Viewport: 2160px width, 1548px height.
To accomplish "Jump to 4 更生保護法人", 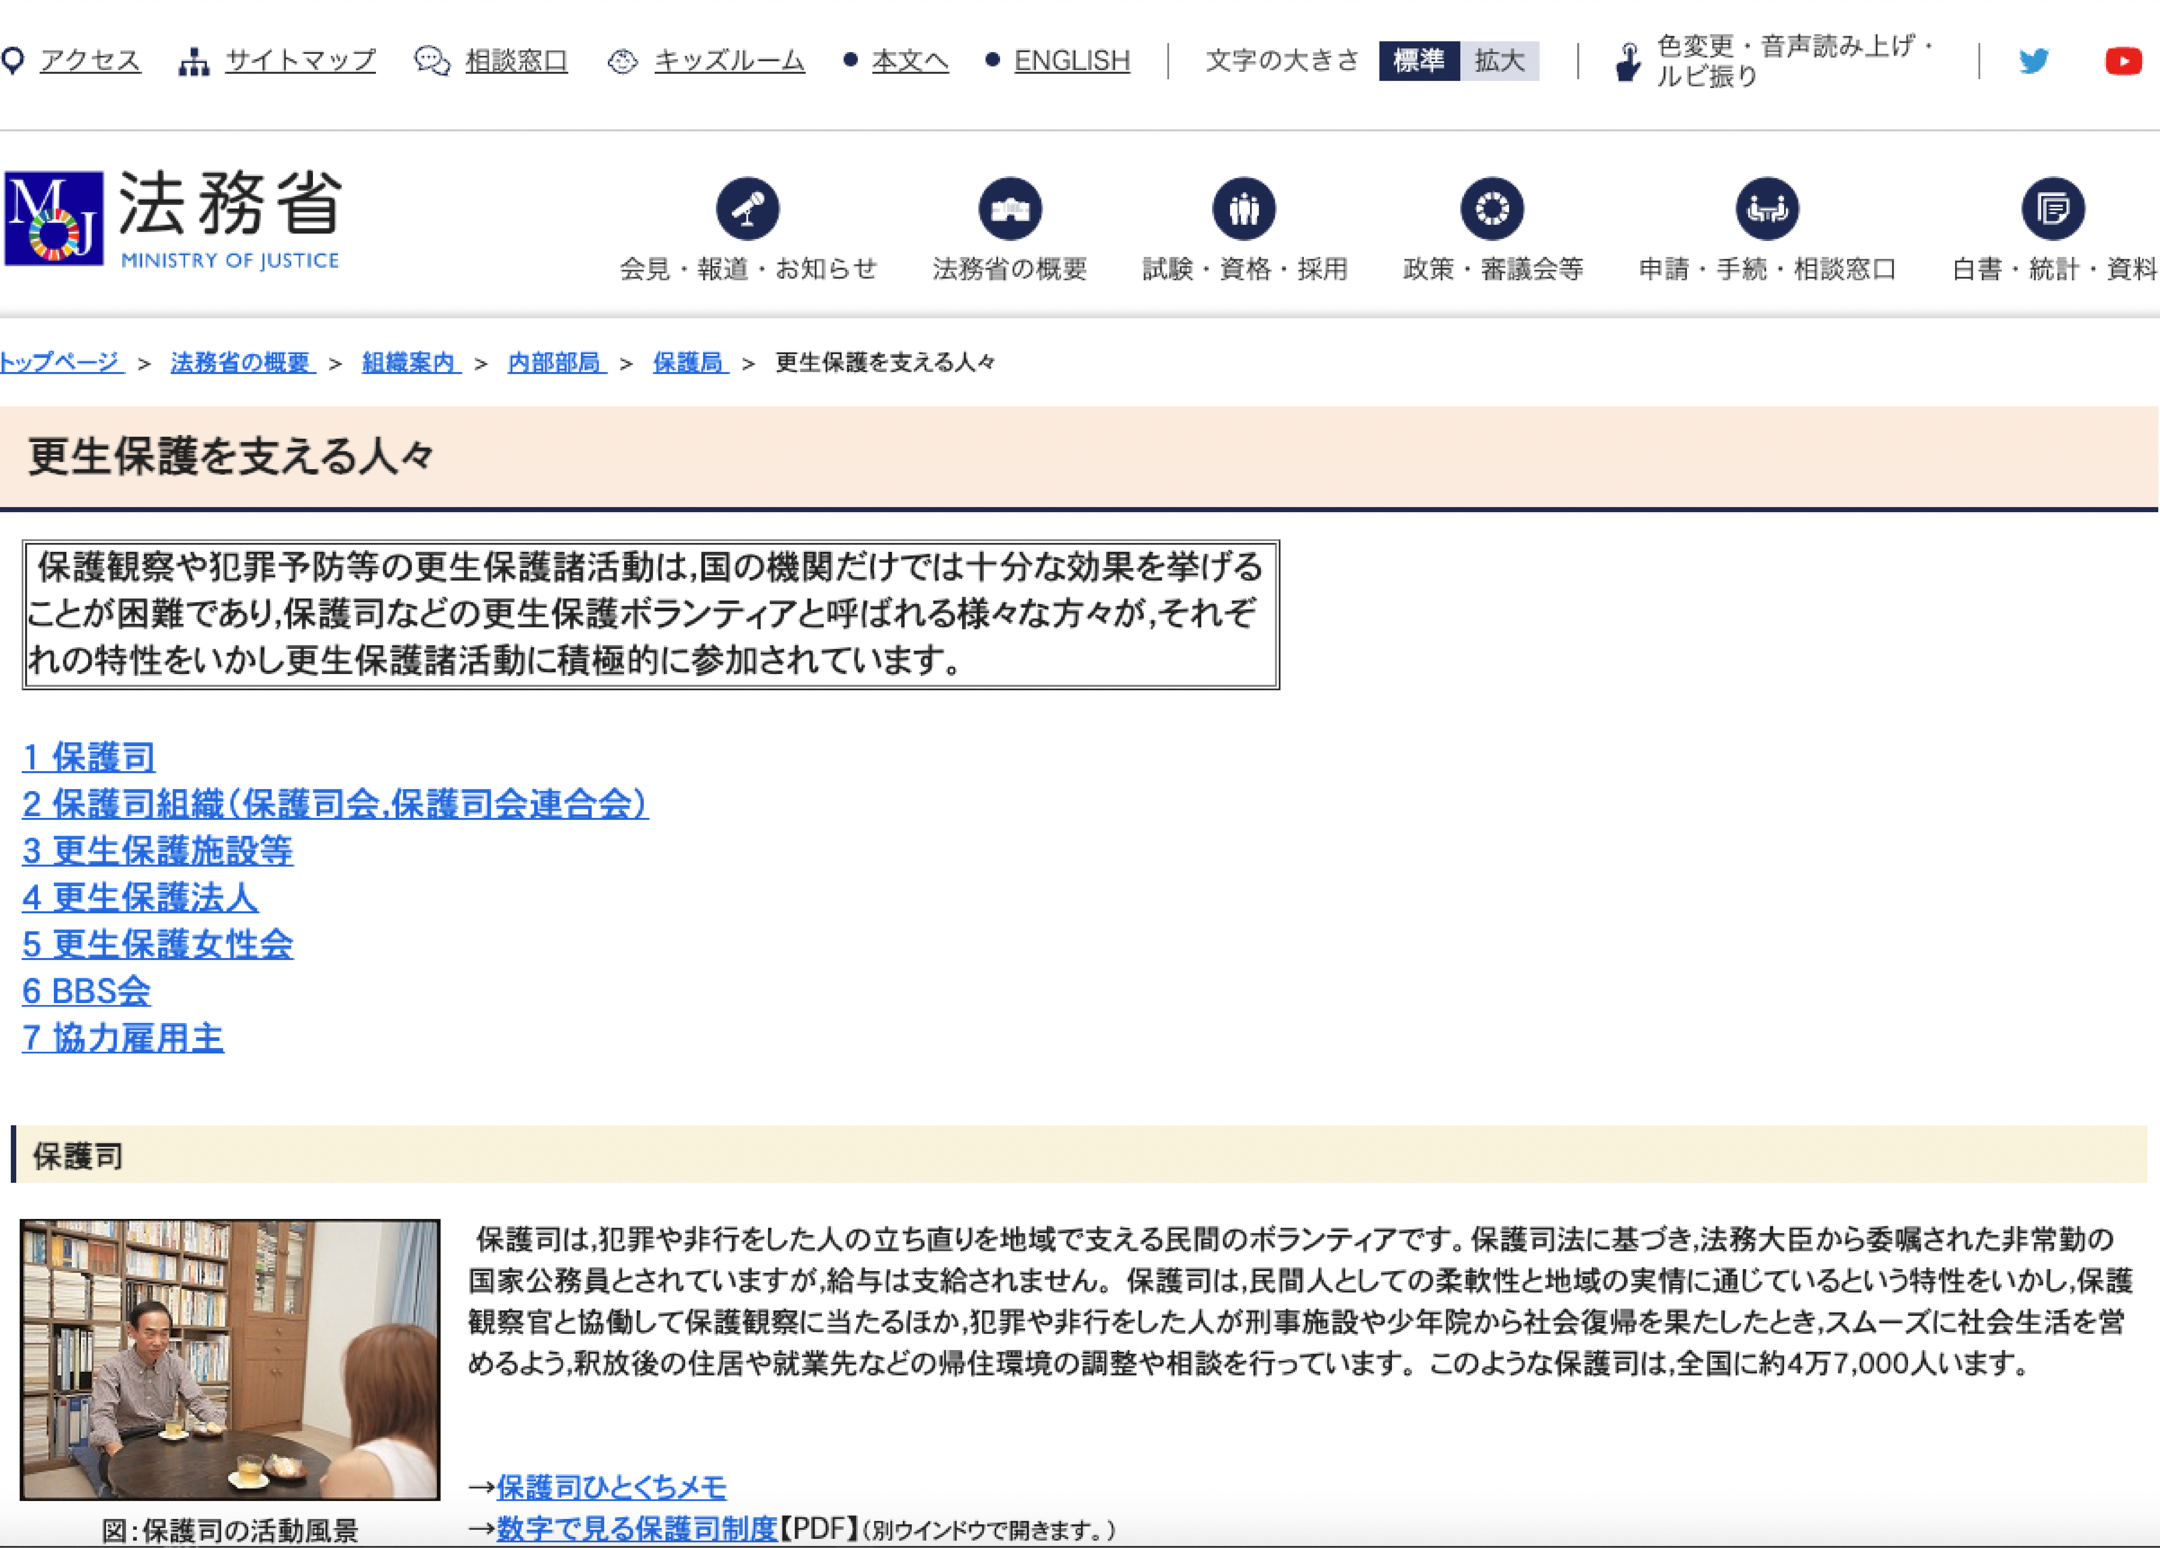I will pos(140,898).
